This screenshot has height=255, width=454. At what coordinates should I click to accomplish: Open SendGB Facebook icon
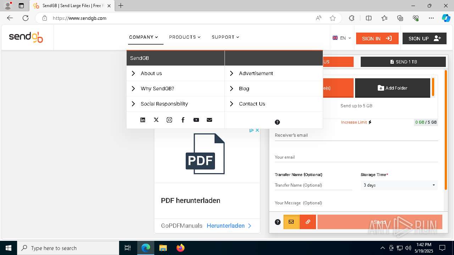click(x=183, y=120)
